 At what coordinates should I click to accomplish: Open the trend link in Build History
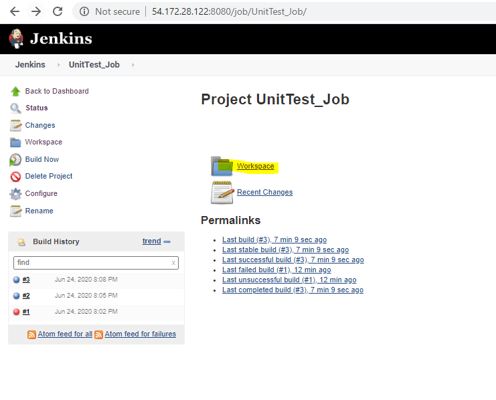[x=151, y=241]
